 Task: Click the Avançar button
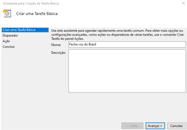(155, 126)
